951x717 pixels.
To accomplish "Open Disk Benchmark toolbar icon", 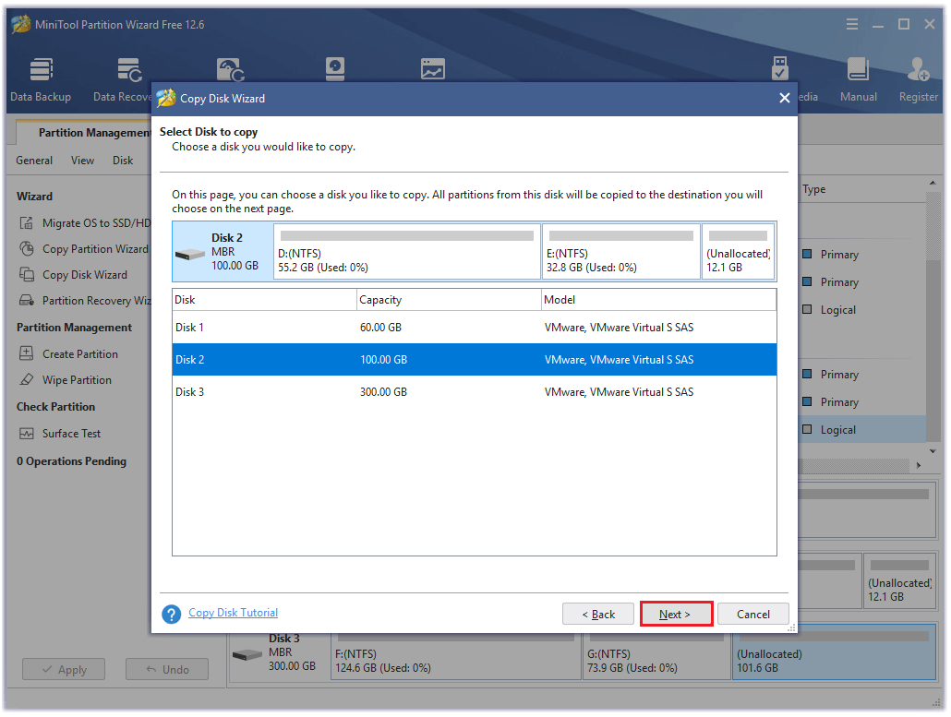I will tap(335, 70).
